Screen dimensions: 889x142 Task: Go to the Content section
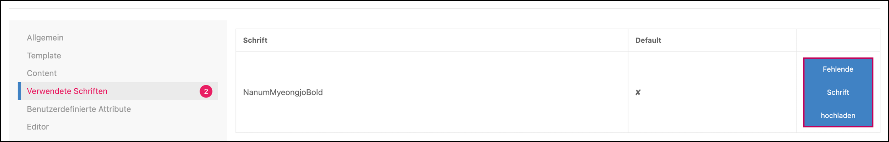coord(42,73)
